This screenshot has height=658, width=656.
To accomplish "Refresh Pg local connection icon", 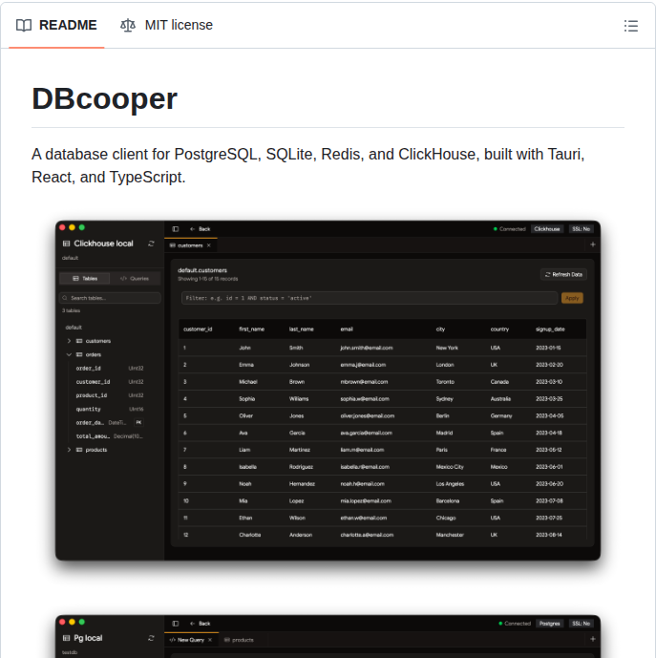I will [151, 638].
